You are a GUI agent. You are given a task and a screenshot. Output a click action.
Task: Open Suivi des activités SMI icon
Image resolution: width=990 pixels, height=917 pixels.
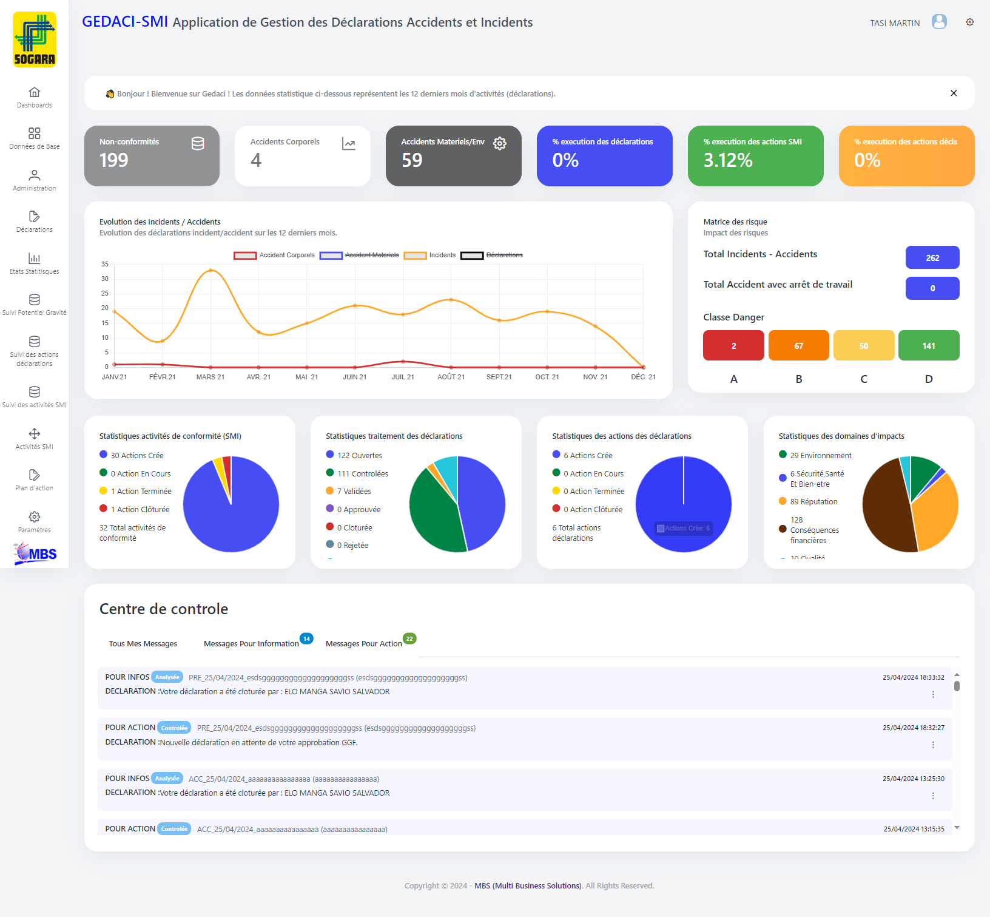[x=35, y=392]
